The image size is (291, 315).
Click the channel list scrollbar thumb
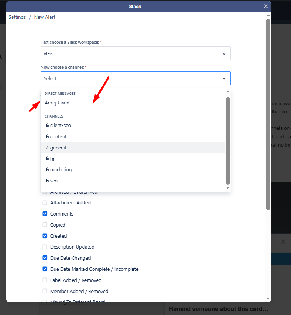click(x=228, y=141)
